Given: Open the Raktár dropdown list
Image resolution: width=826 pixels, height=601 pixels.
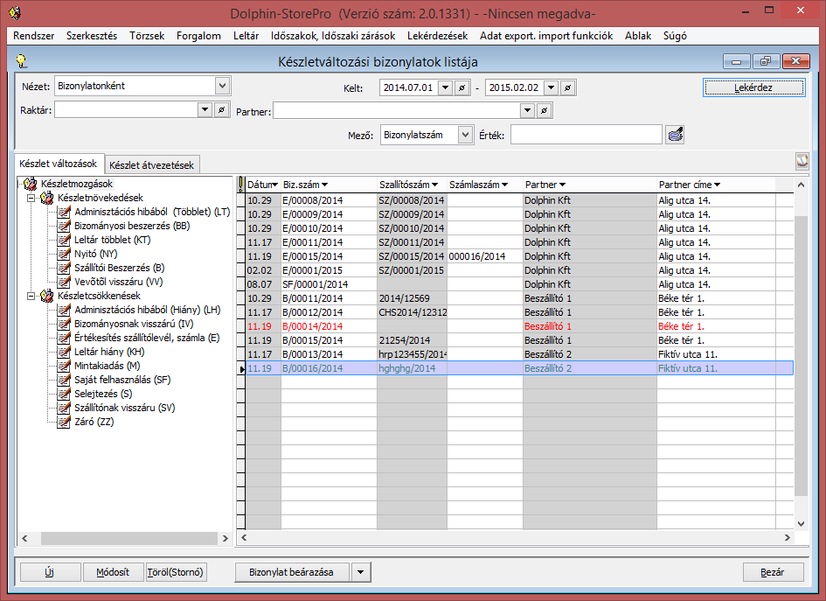Looking at the screenshot, I should pos(205,109).
